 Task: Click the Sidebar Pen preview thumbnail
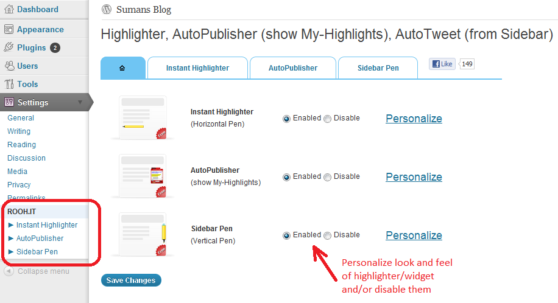click(143, 235)
